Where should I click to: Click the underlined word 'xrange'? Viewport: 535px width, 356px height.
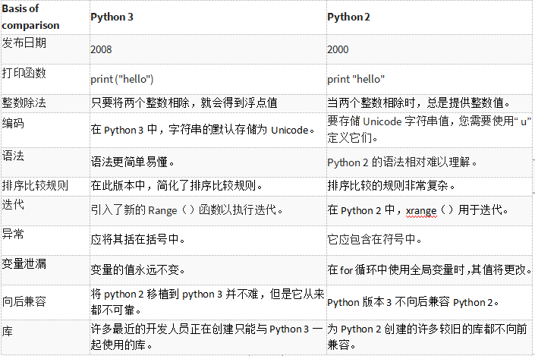click(421, 211)
